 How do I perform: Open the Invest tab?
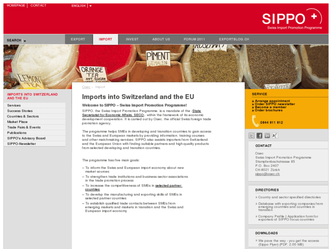132,39
